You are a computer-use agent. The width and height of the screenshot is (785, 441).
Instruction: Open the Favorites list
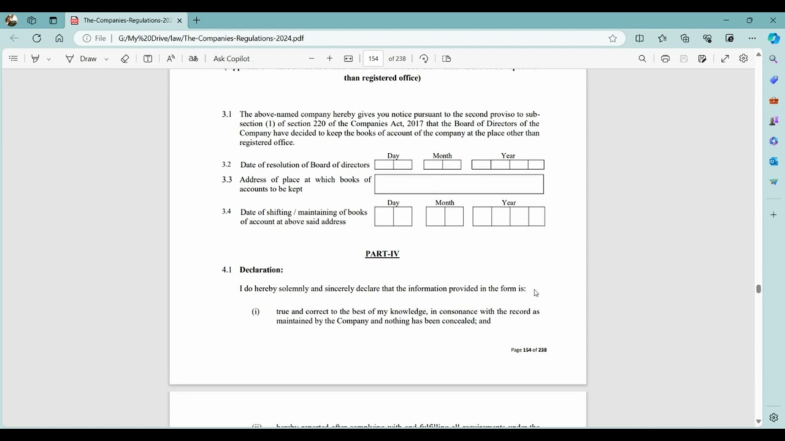point(662,38)
